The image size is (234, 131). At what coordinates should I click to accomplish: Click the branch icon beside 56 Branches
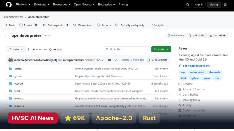(29, 49)
